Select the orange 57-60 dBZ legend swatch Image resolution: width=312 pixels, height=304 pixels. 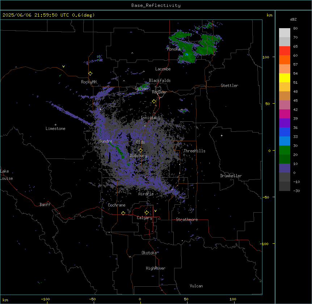point(284,60)
